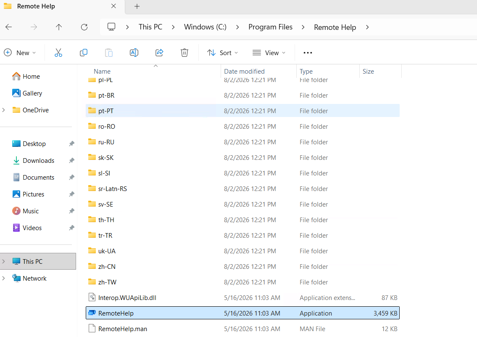477x337 pixels.
Task: Expand the OneDrive tree node
Action: (x=4, y=110)
